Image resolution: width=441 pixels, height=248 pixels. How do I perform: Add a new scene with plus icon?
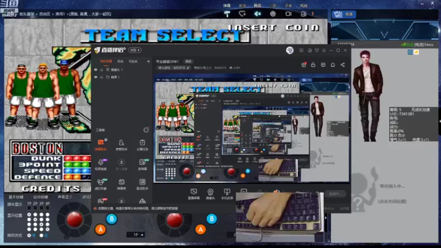148,61
